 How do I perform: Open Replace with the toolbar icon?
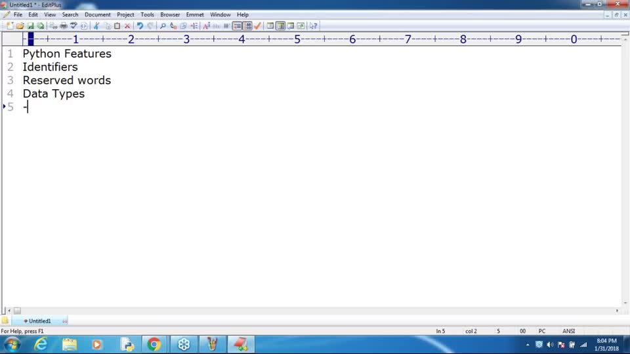(x=173, y=26)
